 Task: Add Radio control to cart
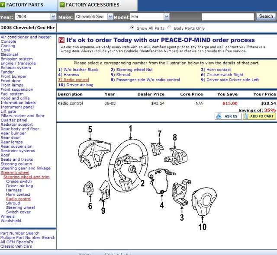pos(259,116)
